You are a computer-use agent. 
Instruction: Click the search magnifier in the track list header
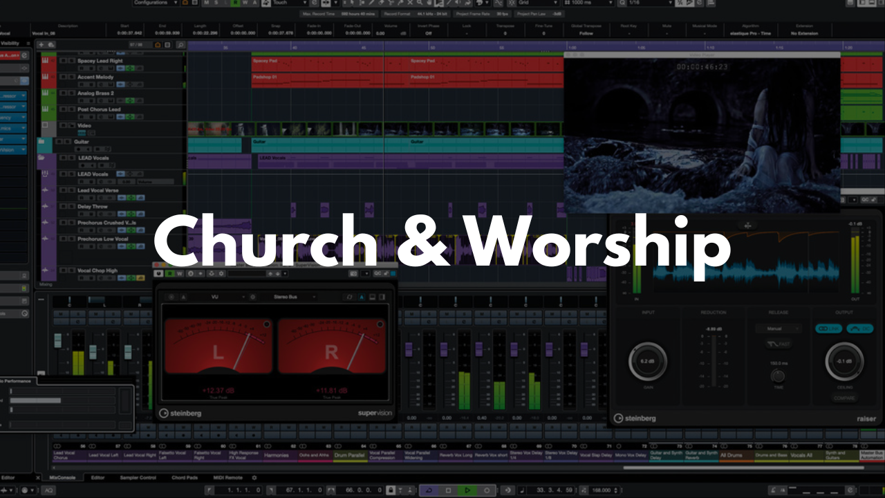180,44
